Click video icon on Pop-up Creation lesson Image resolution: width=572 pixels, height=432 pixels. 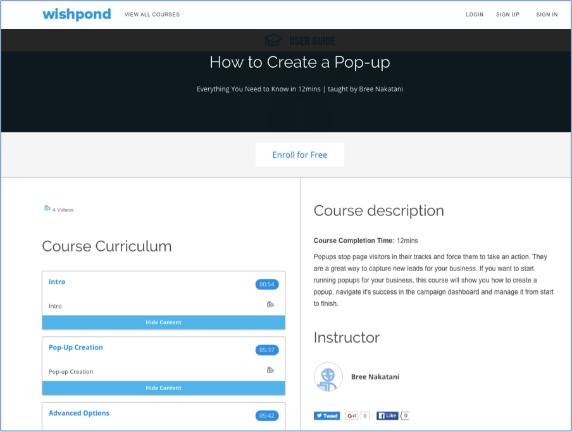pos(270,371)
